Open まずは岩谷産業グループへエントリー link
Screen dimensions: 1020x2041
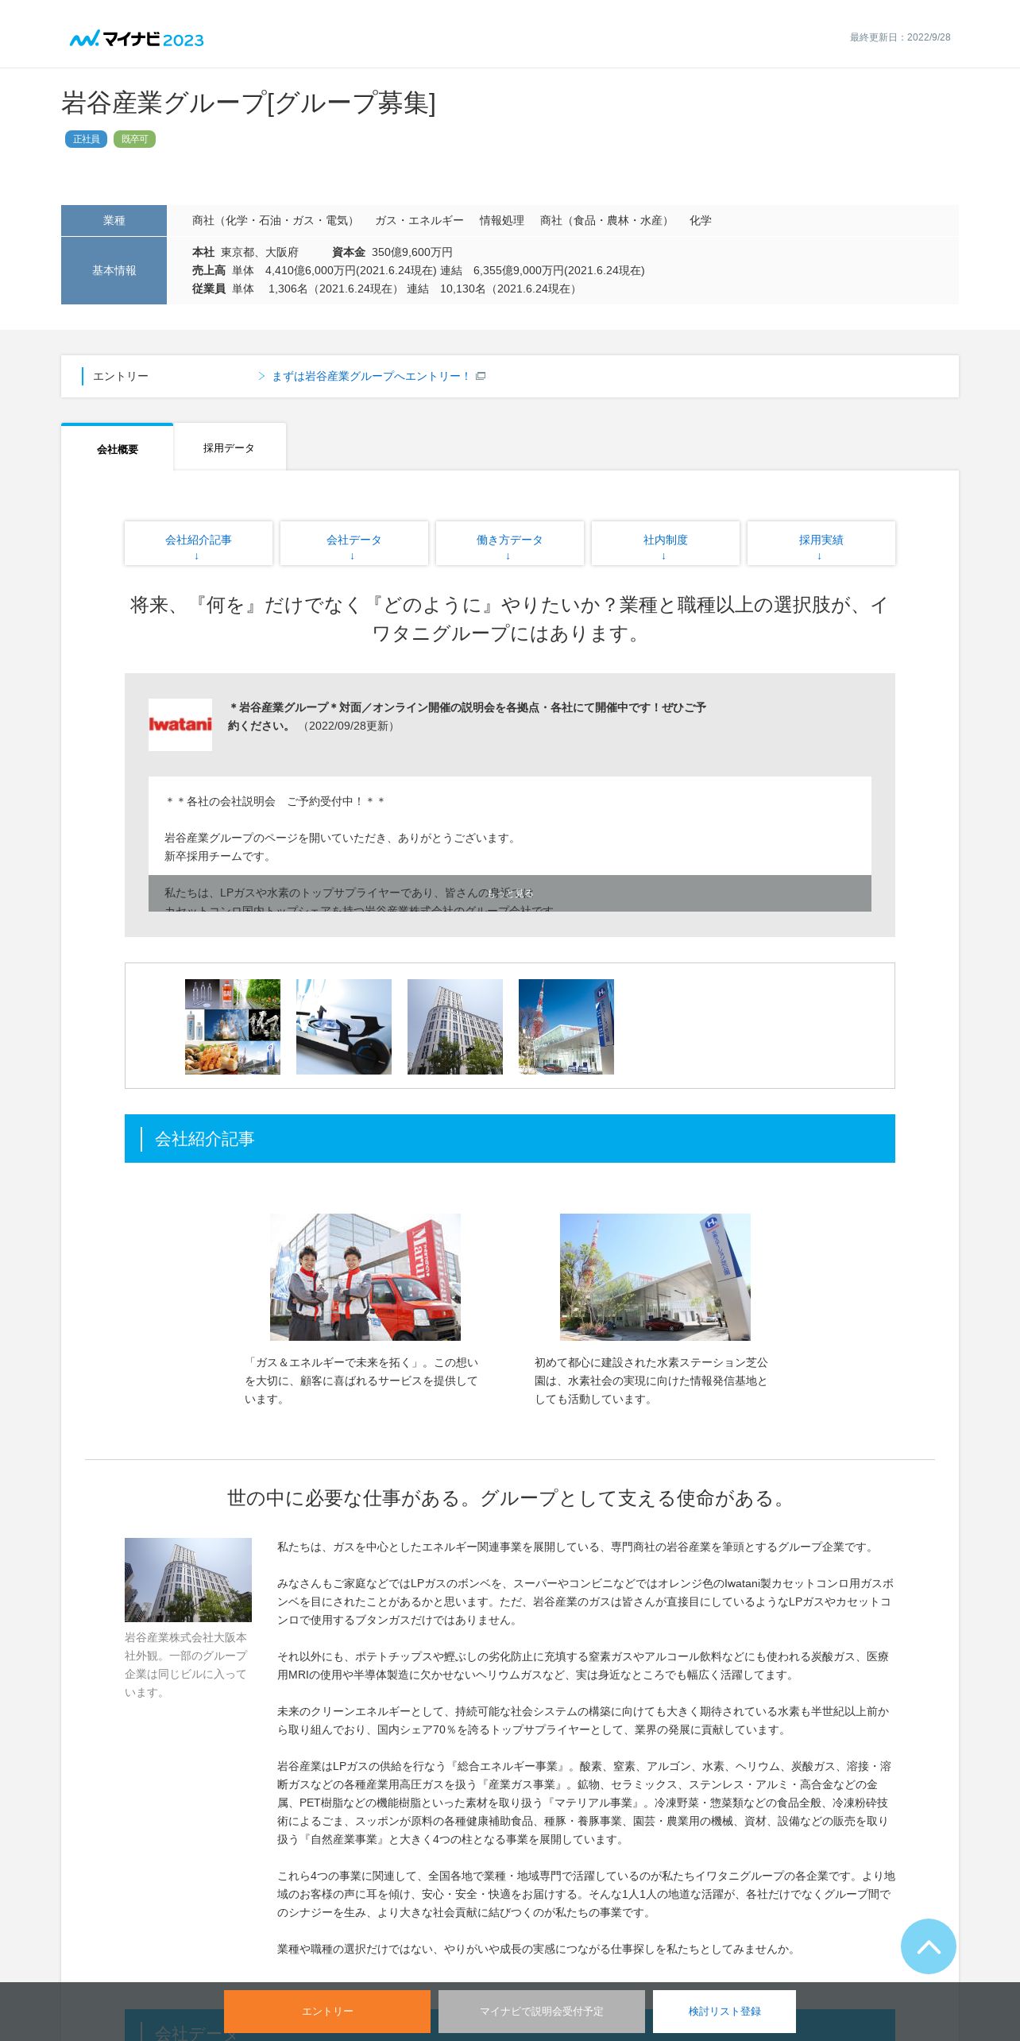(x=370, y=376)
